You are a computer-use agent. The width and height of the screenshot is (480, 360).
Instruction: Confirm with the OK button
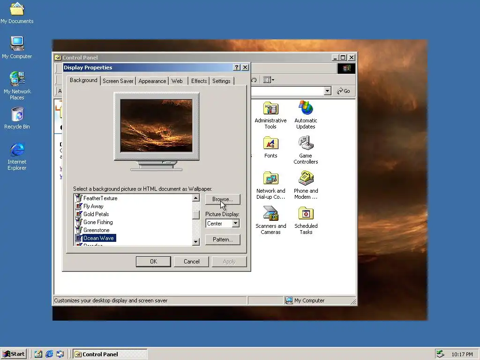point(153,262)
